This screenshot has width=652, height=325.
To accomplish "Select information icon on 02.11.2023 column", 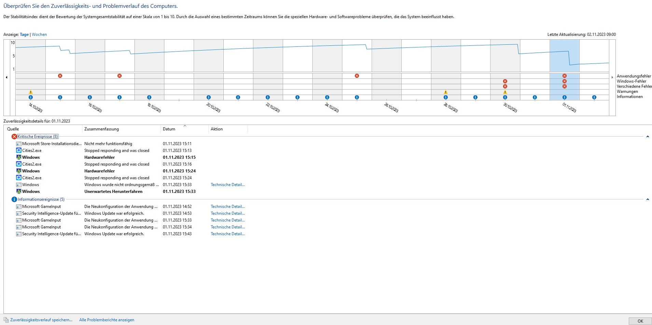I will 594,97.
